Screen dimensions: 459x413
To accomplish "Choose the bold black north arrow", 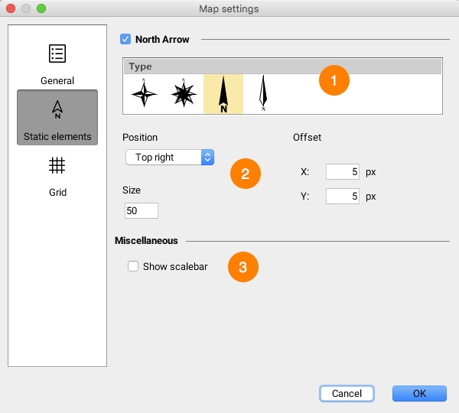I will pos(223,94).
